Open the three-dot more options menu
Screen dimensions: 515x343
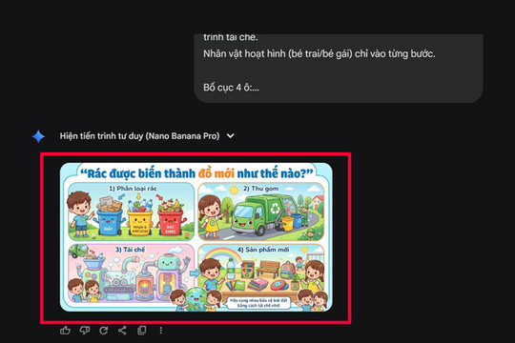pos(160,331)
